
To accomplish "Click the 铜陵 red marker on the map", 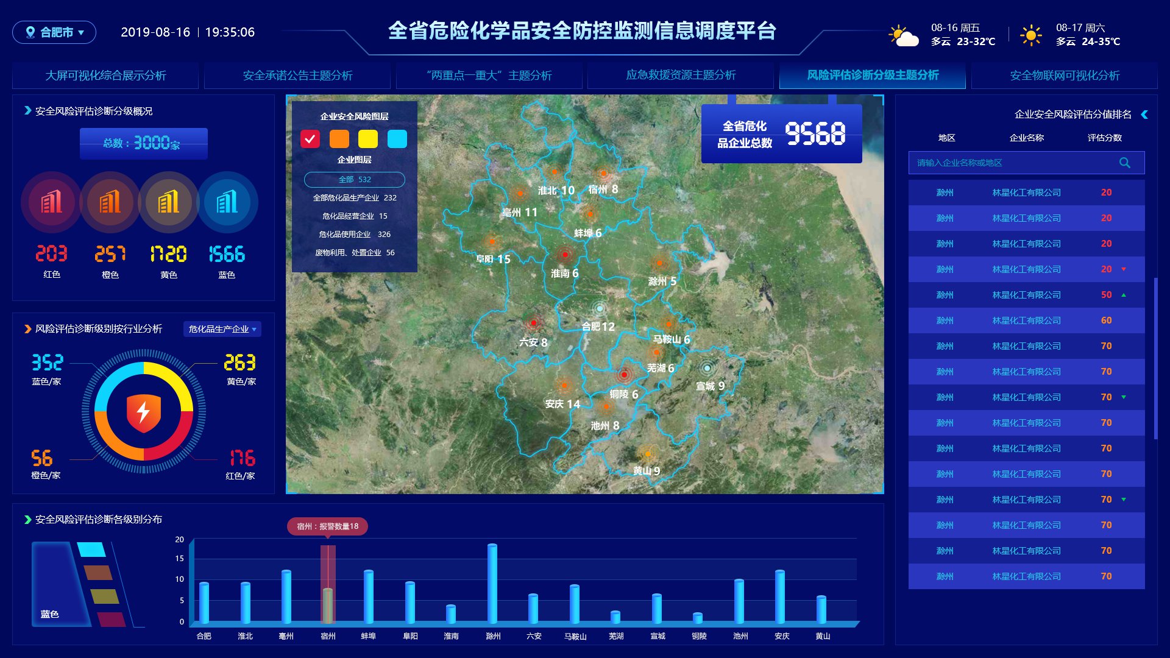I will (623, 374).
